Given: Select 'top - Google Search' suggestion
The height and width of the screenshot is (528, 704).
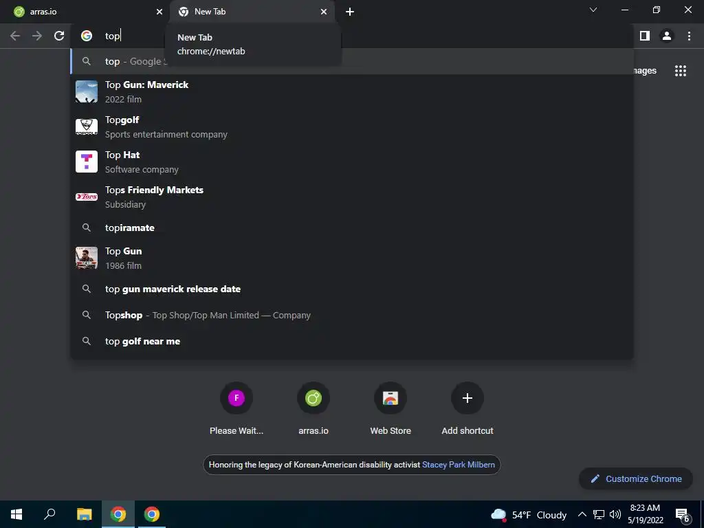Looking at the screenshot, I should tap(352, 61).
